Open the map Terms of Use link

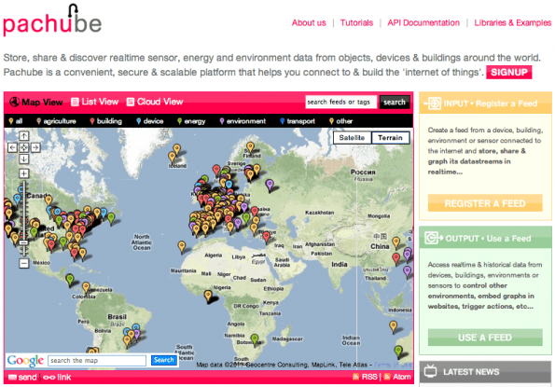pos(393,365)
